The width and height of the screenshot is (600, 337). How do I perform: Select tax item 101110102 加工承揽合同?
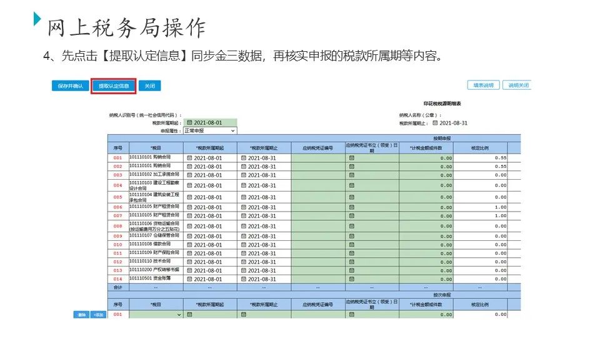point(154,174)
